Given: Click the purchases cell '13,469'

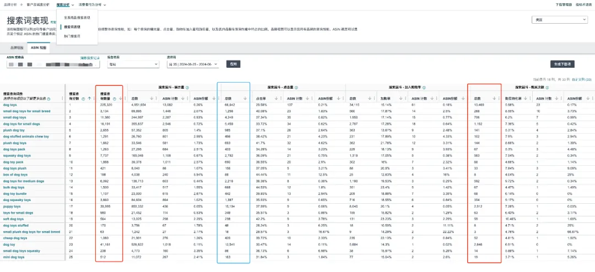Looking at the screenshot, I should coord(480,105).
